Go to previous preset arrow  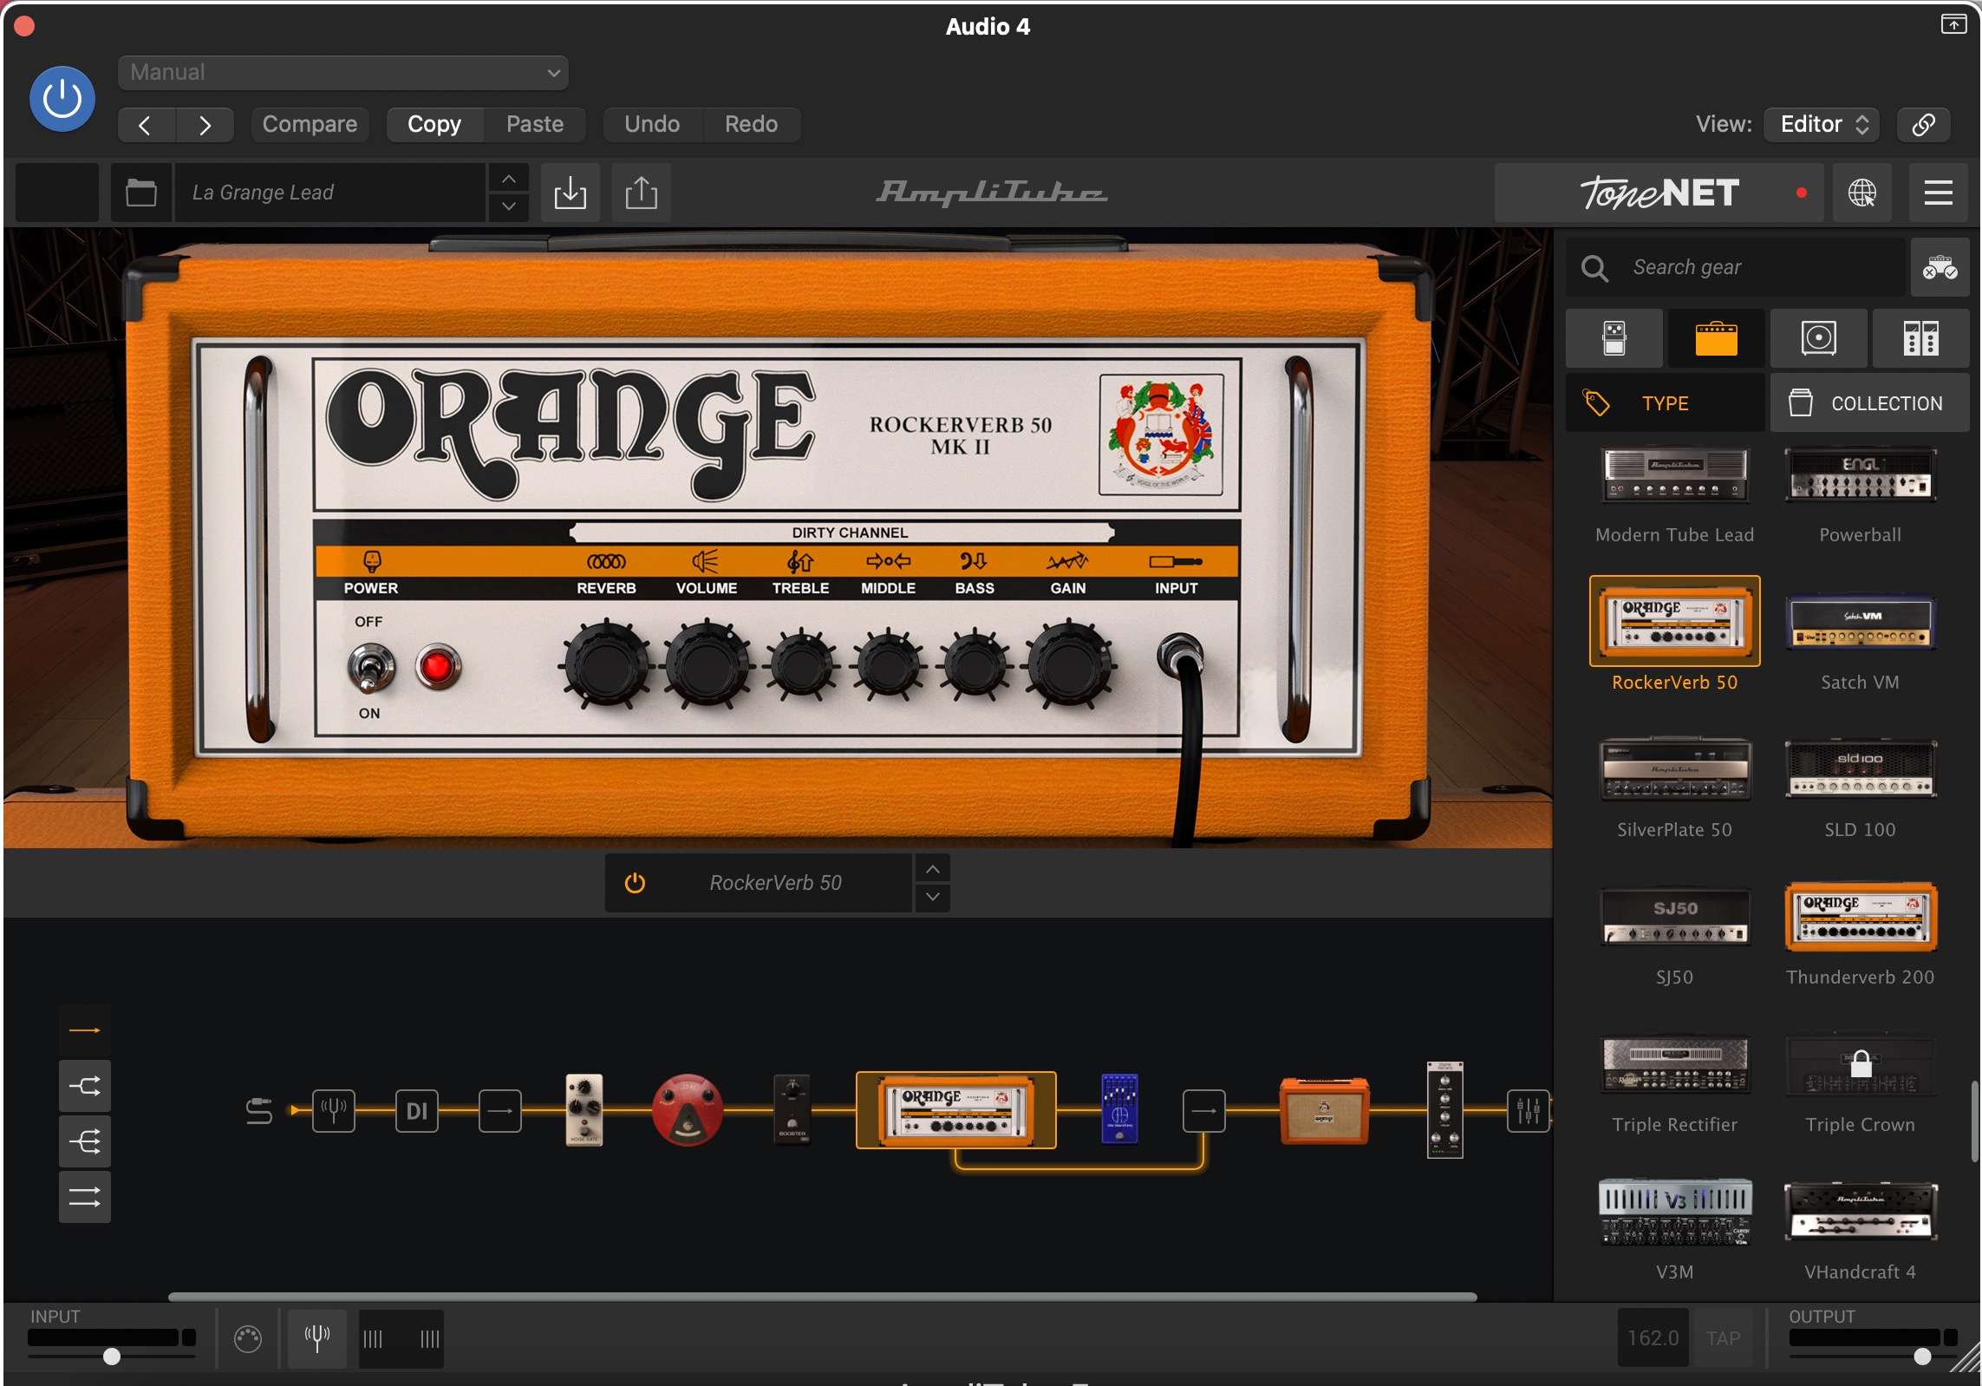[x=146, y=125]
